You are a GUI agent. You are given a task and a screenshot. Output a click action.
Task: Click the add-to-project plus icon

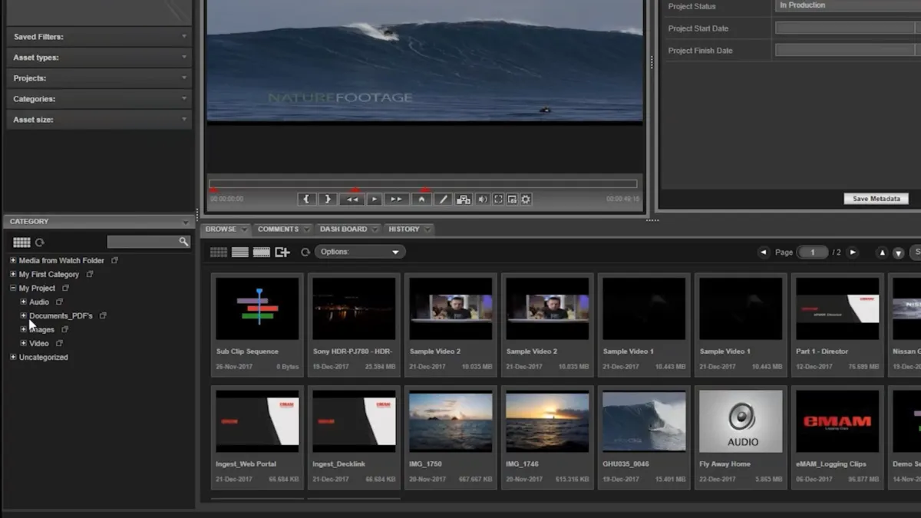[x=282, y=252]
